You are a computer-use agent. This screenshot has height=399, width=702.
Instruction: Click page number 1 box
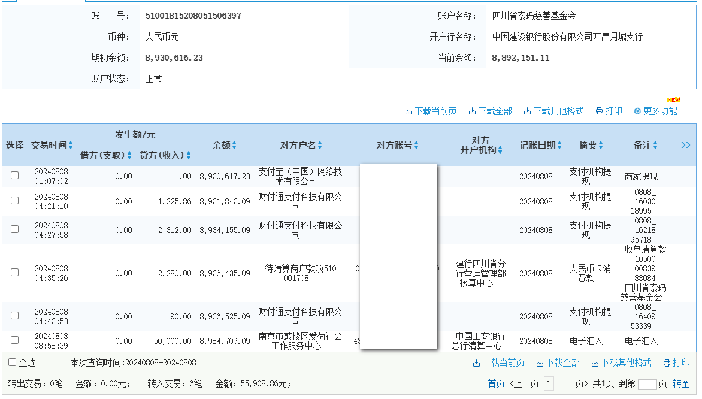pyautogui.click(x=549, y=384)
